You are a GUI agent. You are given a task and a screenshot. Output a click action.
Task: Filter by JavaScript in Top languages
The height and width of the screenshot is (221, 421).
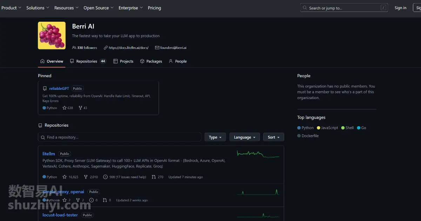[327, 128]
